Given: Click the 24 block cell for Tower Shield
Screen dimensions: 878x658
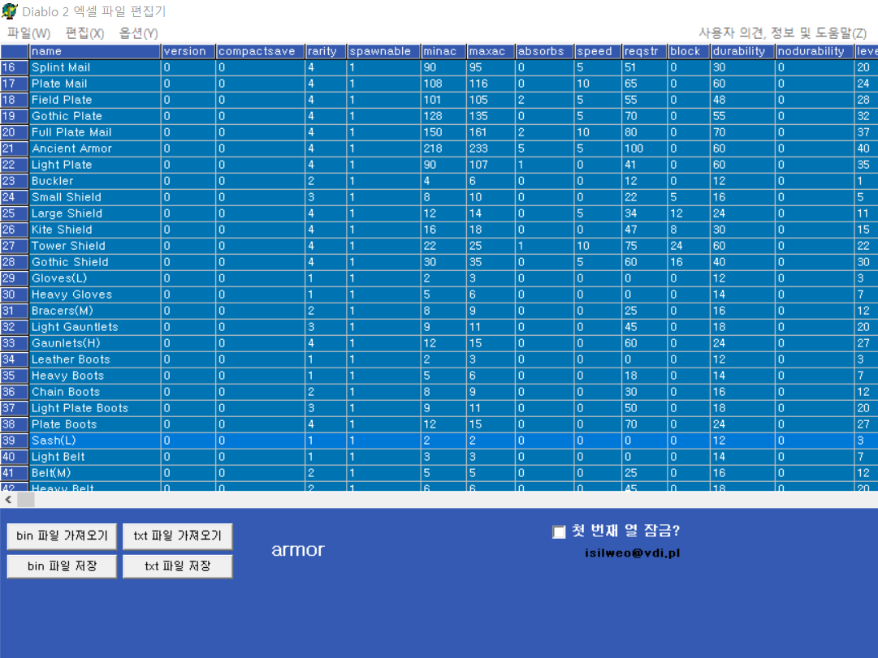Looking at the screenshot, I should point(688,246).
